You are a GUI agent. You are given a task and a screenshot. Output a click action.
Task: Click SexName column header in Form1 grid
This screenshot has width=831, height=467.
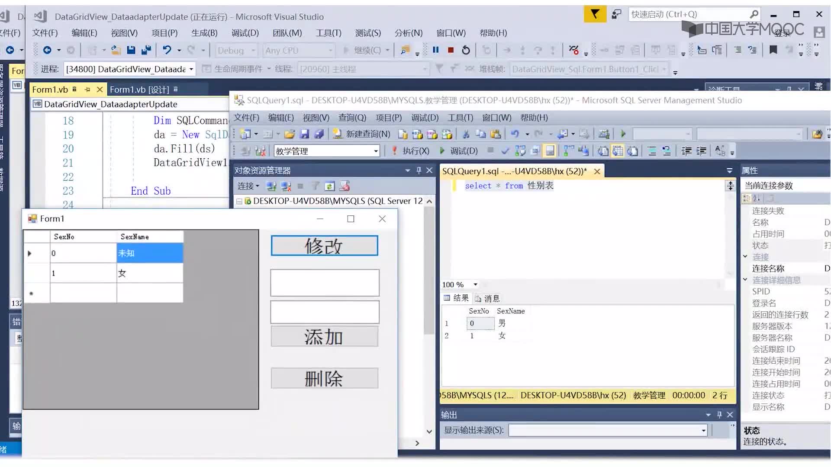pyautogui.click(x=150, y=237)
